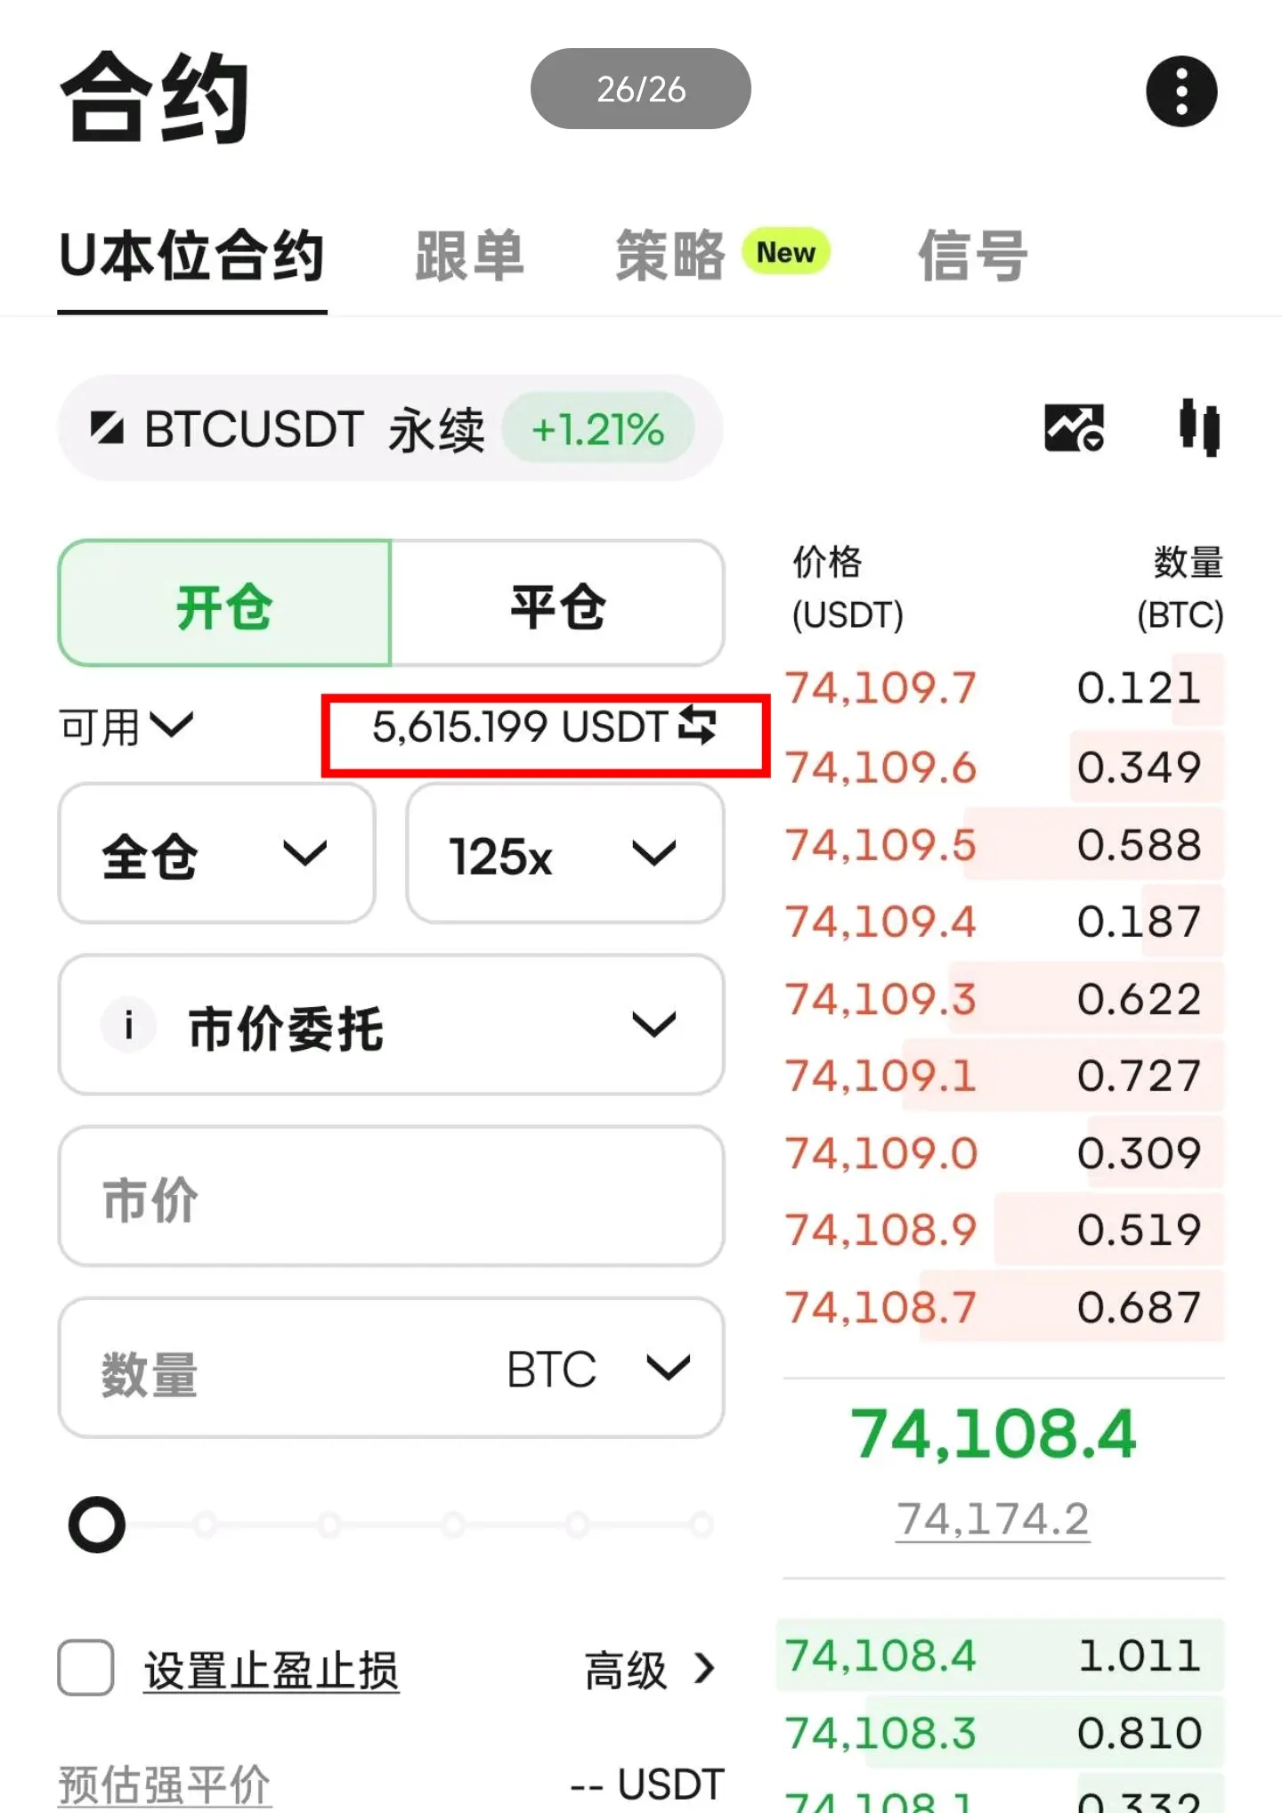Select ask price 74,109.0
The width and height of the screenshot is (1282, 1813).
tap(880, 1153)
